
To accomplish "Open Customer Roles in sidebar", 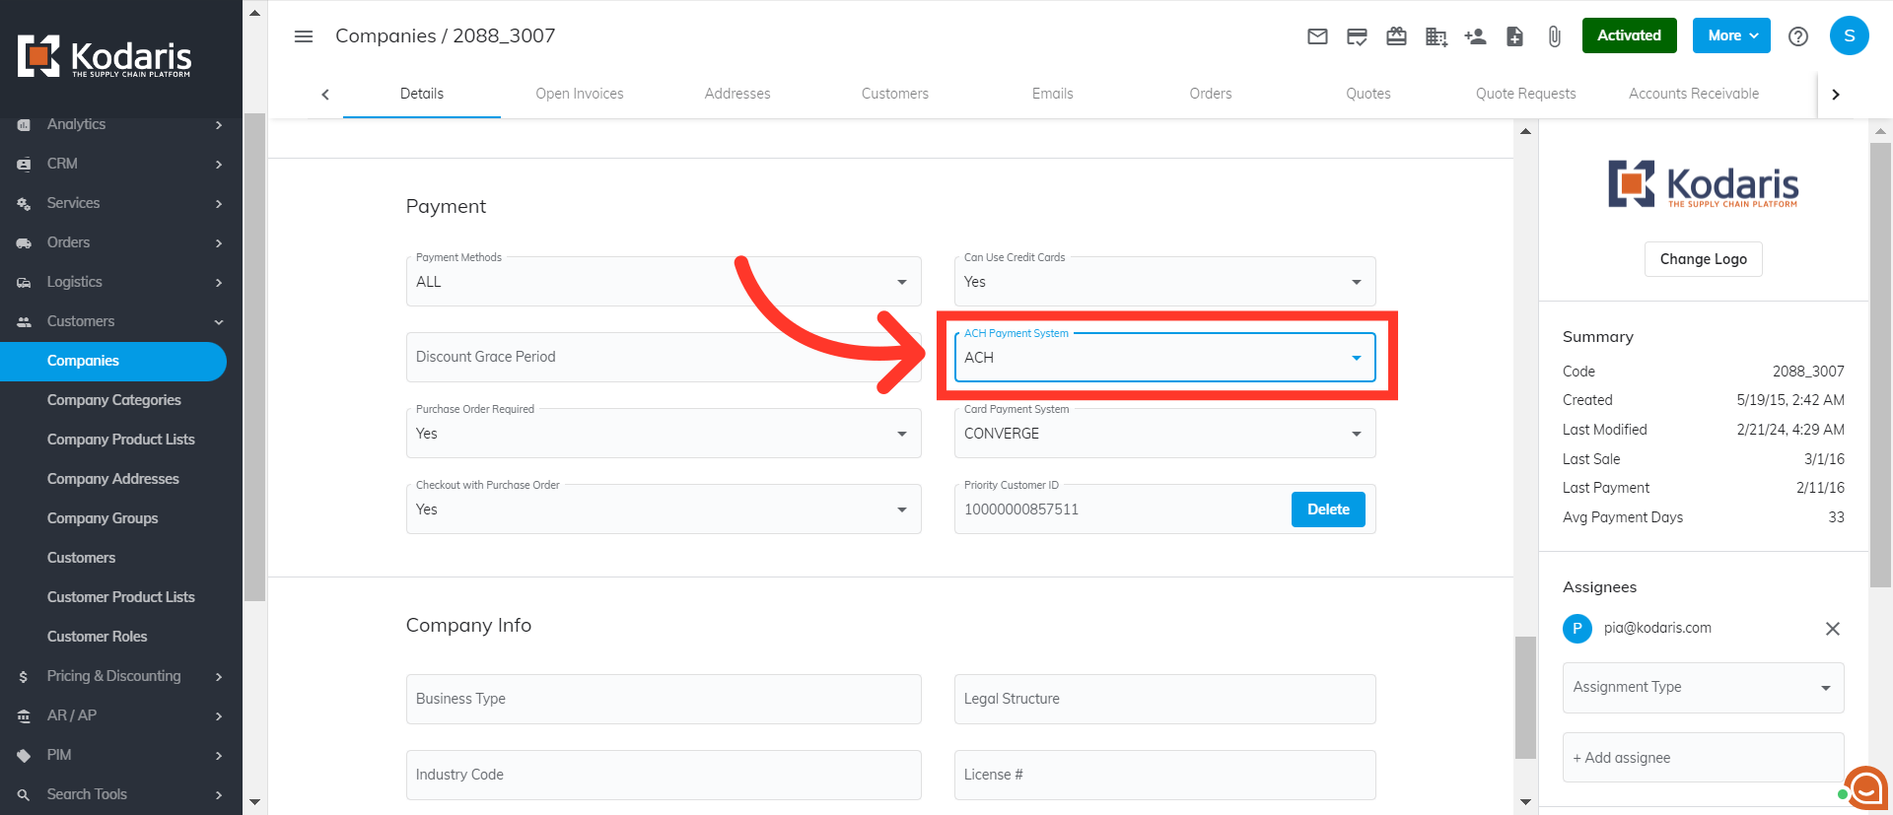I will pyautogui.click(x=98, y=637).
